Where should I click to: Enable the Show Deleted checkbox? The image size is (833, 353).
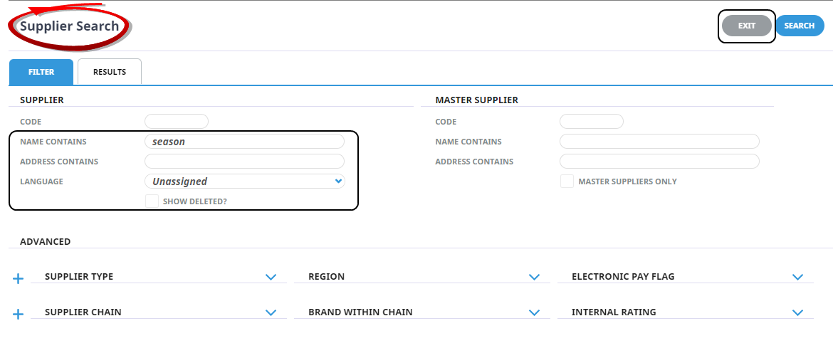tap(152, 201)
